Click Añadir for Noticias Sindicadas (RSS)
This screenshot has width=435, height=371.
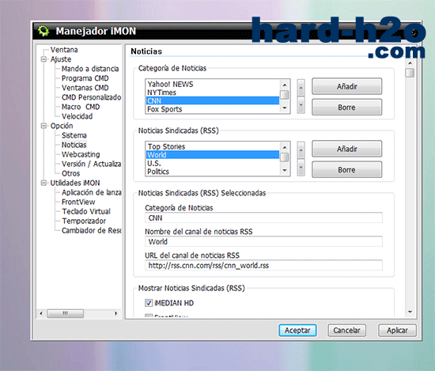(346, 149)
